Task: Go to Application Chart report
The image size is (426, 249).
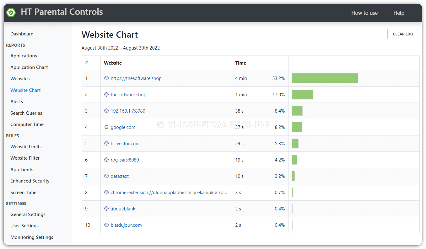Action: (x=29, y=67)
